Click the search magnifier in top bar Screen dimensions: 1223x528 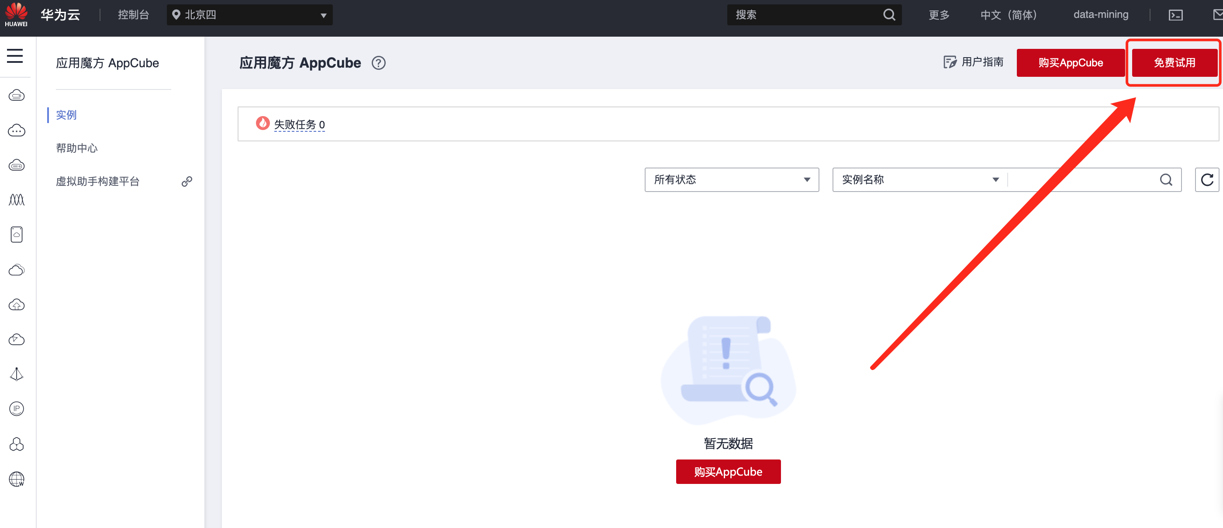point(889,15)
